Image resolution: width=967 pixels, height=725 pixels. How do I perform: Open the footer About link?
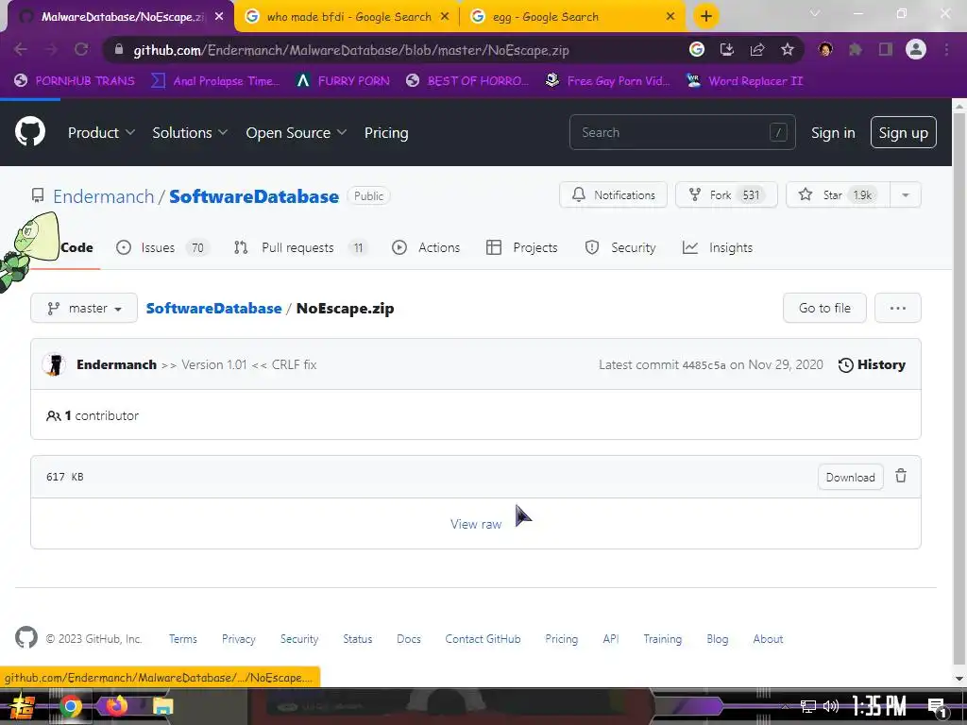pos(768,639)
